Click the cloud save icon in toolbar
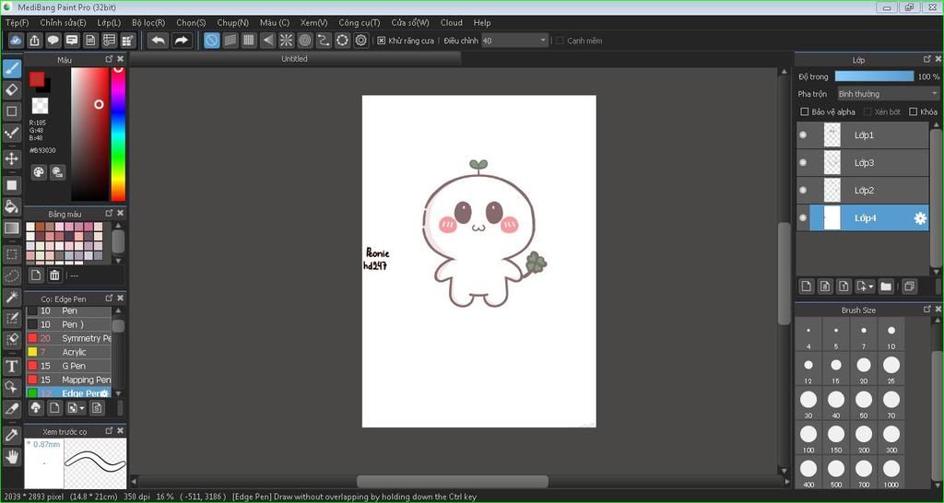This screenshot has width=944, height=503. point(16,41)
